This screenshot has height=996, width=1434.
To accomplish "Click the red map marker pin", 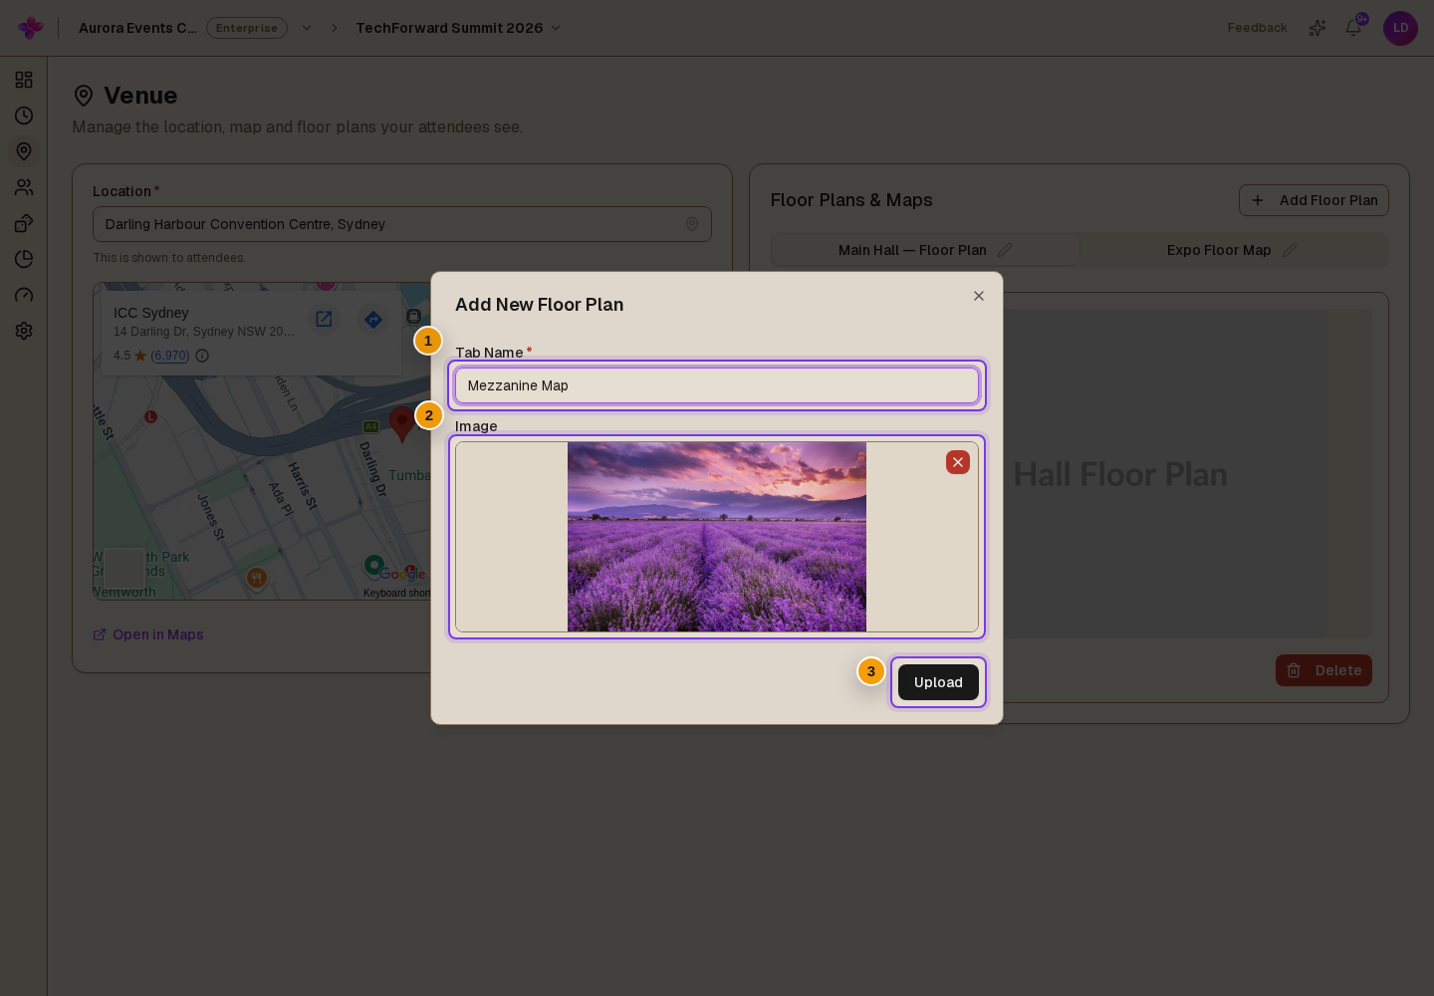I will [x=401, y=423].
